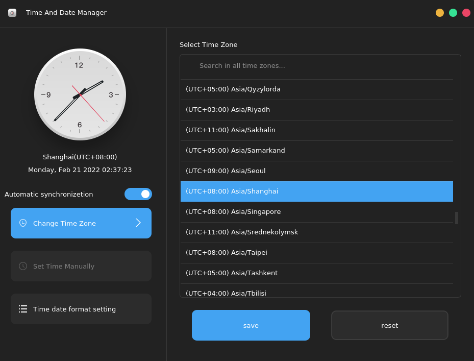474x361 pixels.
Task: Select the Asia/Singapore time zone
Action: (x=316, y=211)
